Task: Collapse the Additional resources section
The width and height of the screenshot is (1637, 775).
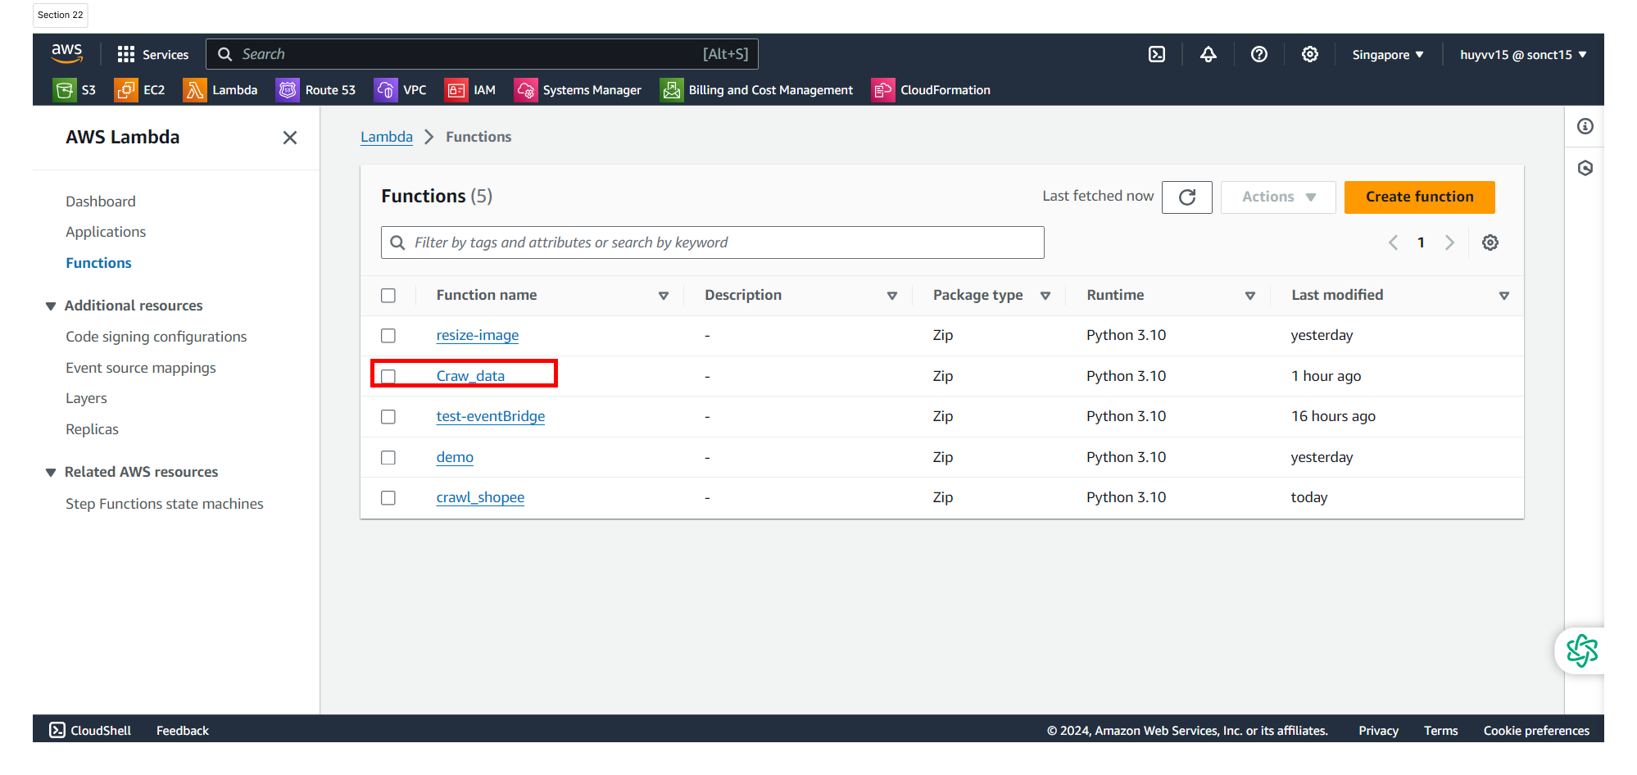Action: coord(51,306)
